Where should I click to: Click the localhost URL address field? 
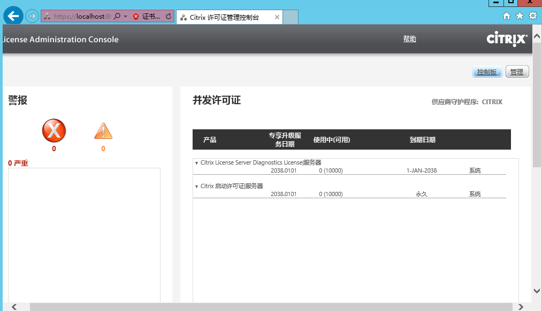[x=82, y=16]
